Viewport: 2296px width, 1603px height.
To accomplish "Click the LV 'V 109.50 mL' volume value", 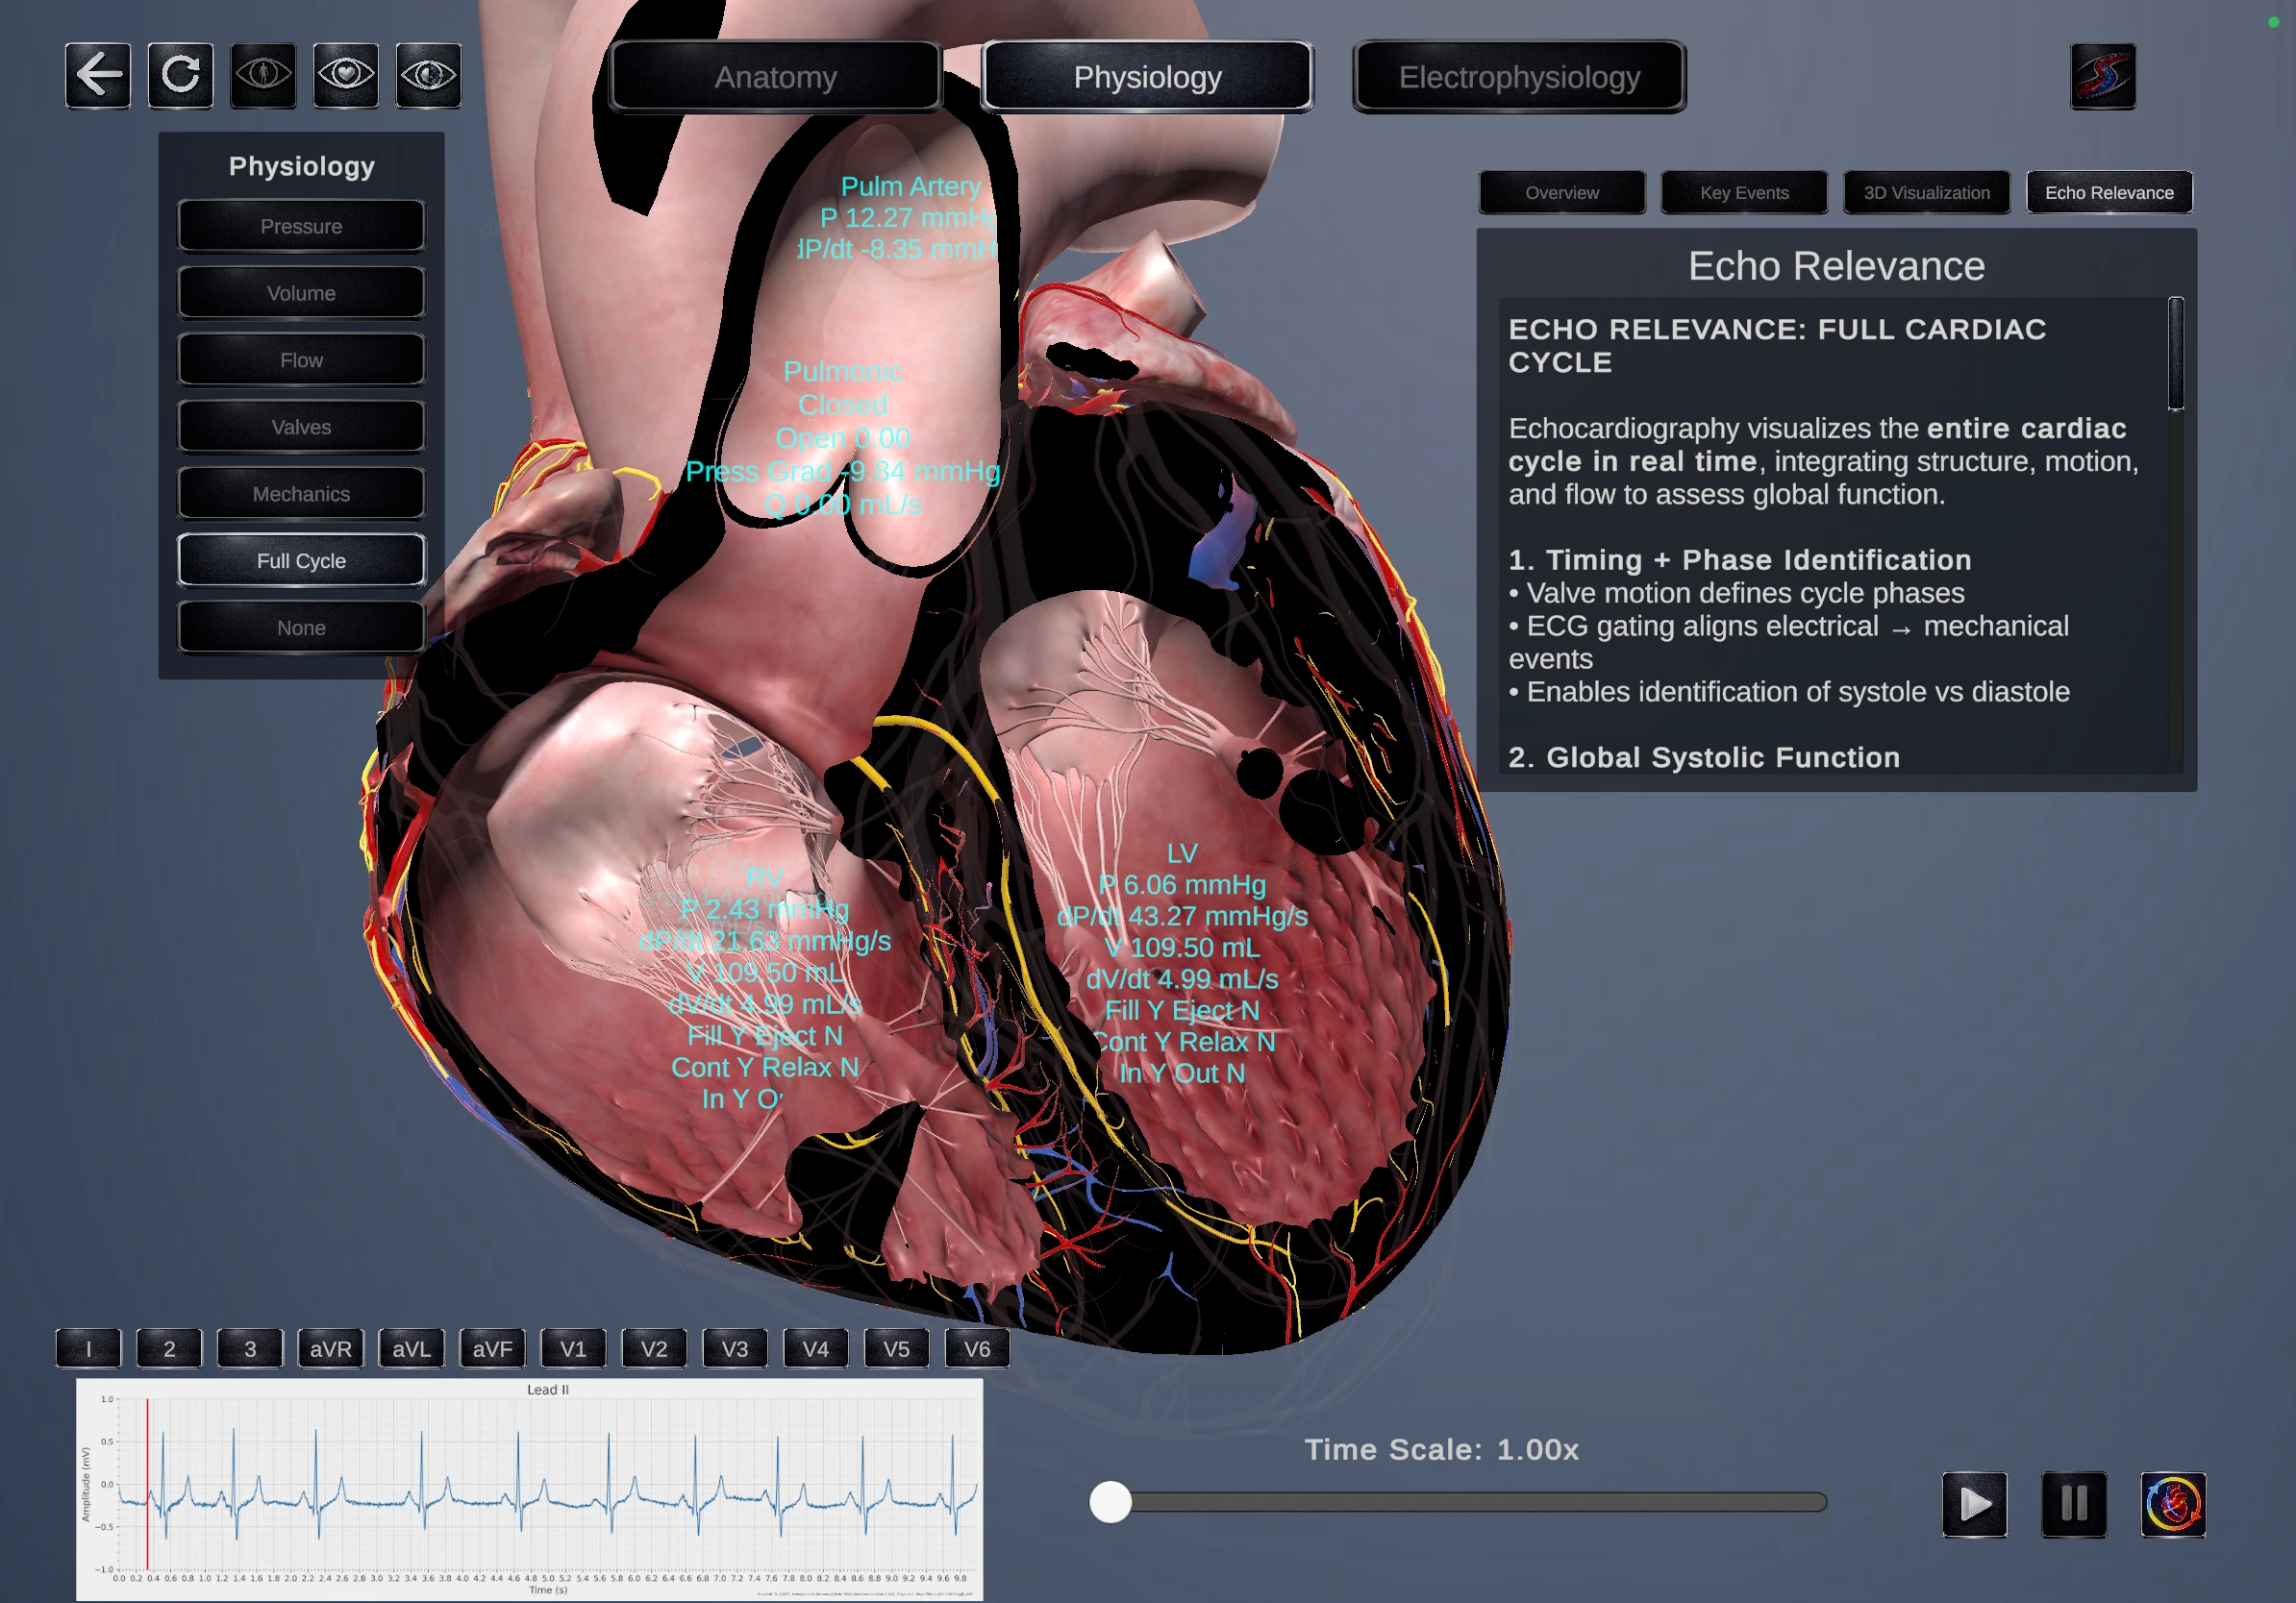I will click(1182, 948).
